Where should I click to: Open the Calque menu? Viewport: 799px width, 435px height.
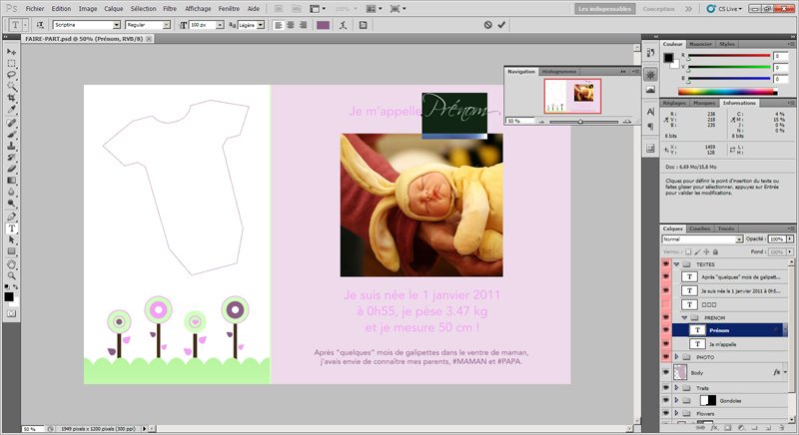[x=114, y=7]
